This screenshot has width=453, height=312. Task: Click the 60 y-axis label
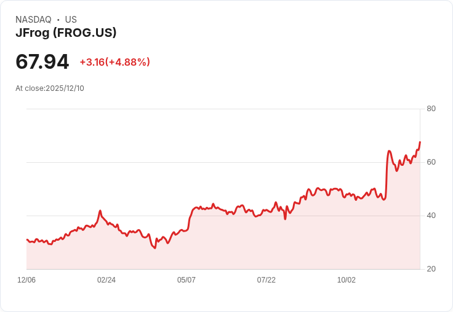pos(431,162)
